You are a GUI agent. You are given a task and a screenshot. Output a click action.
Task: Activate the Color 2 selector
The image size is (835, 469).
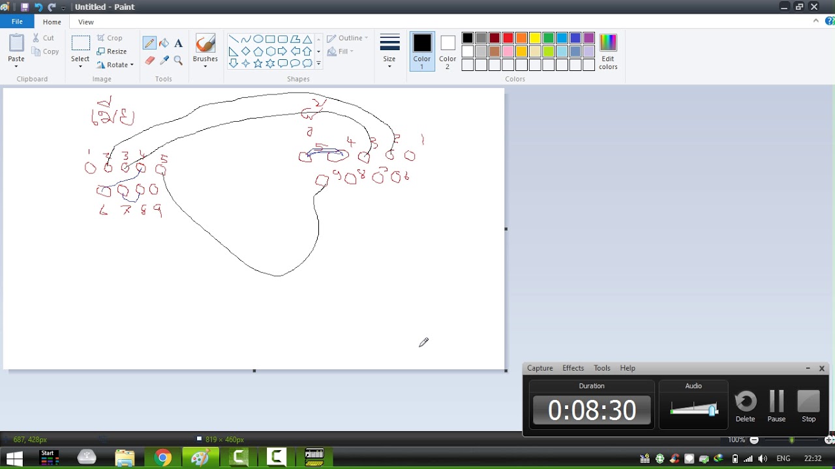click(x=448, y=51)
